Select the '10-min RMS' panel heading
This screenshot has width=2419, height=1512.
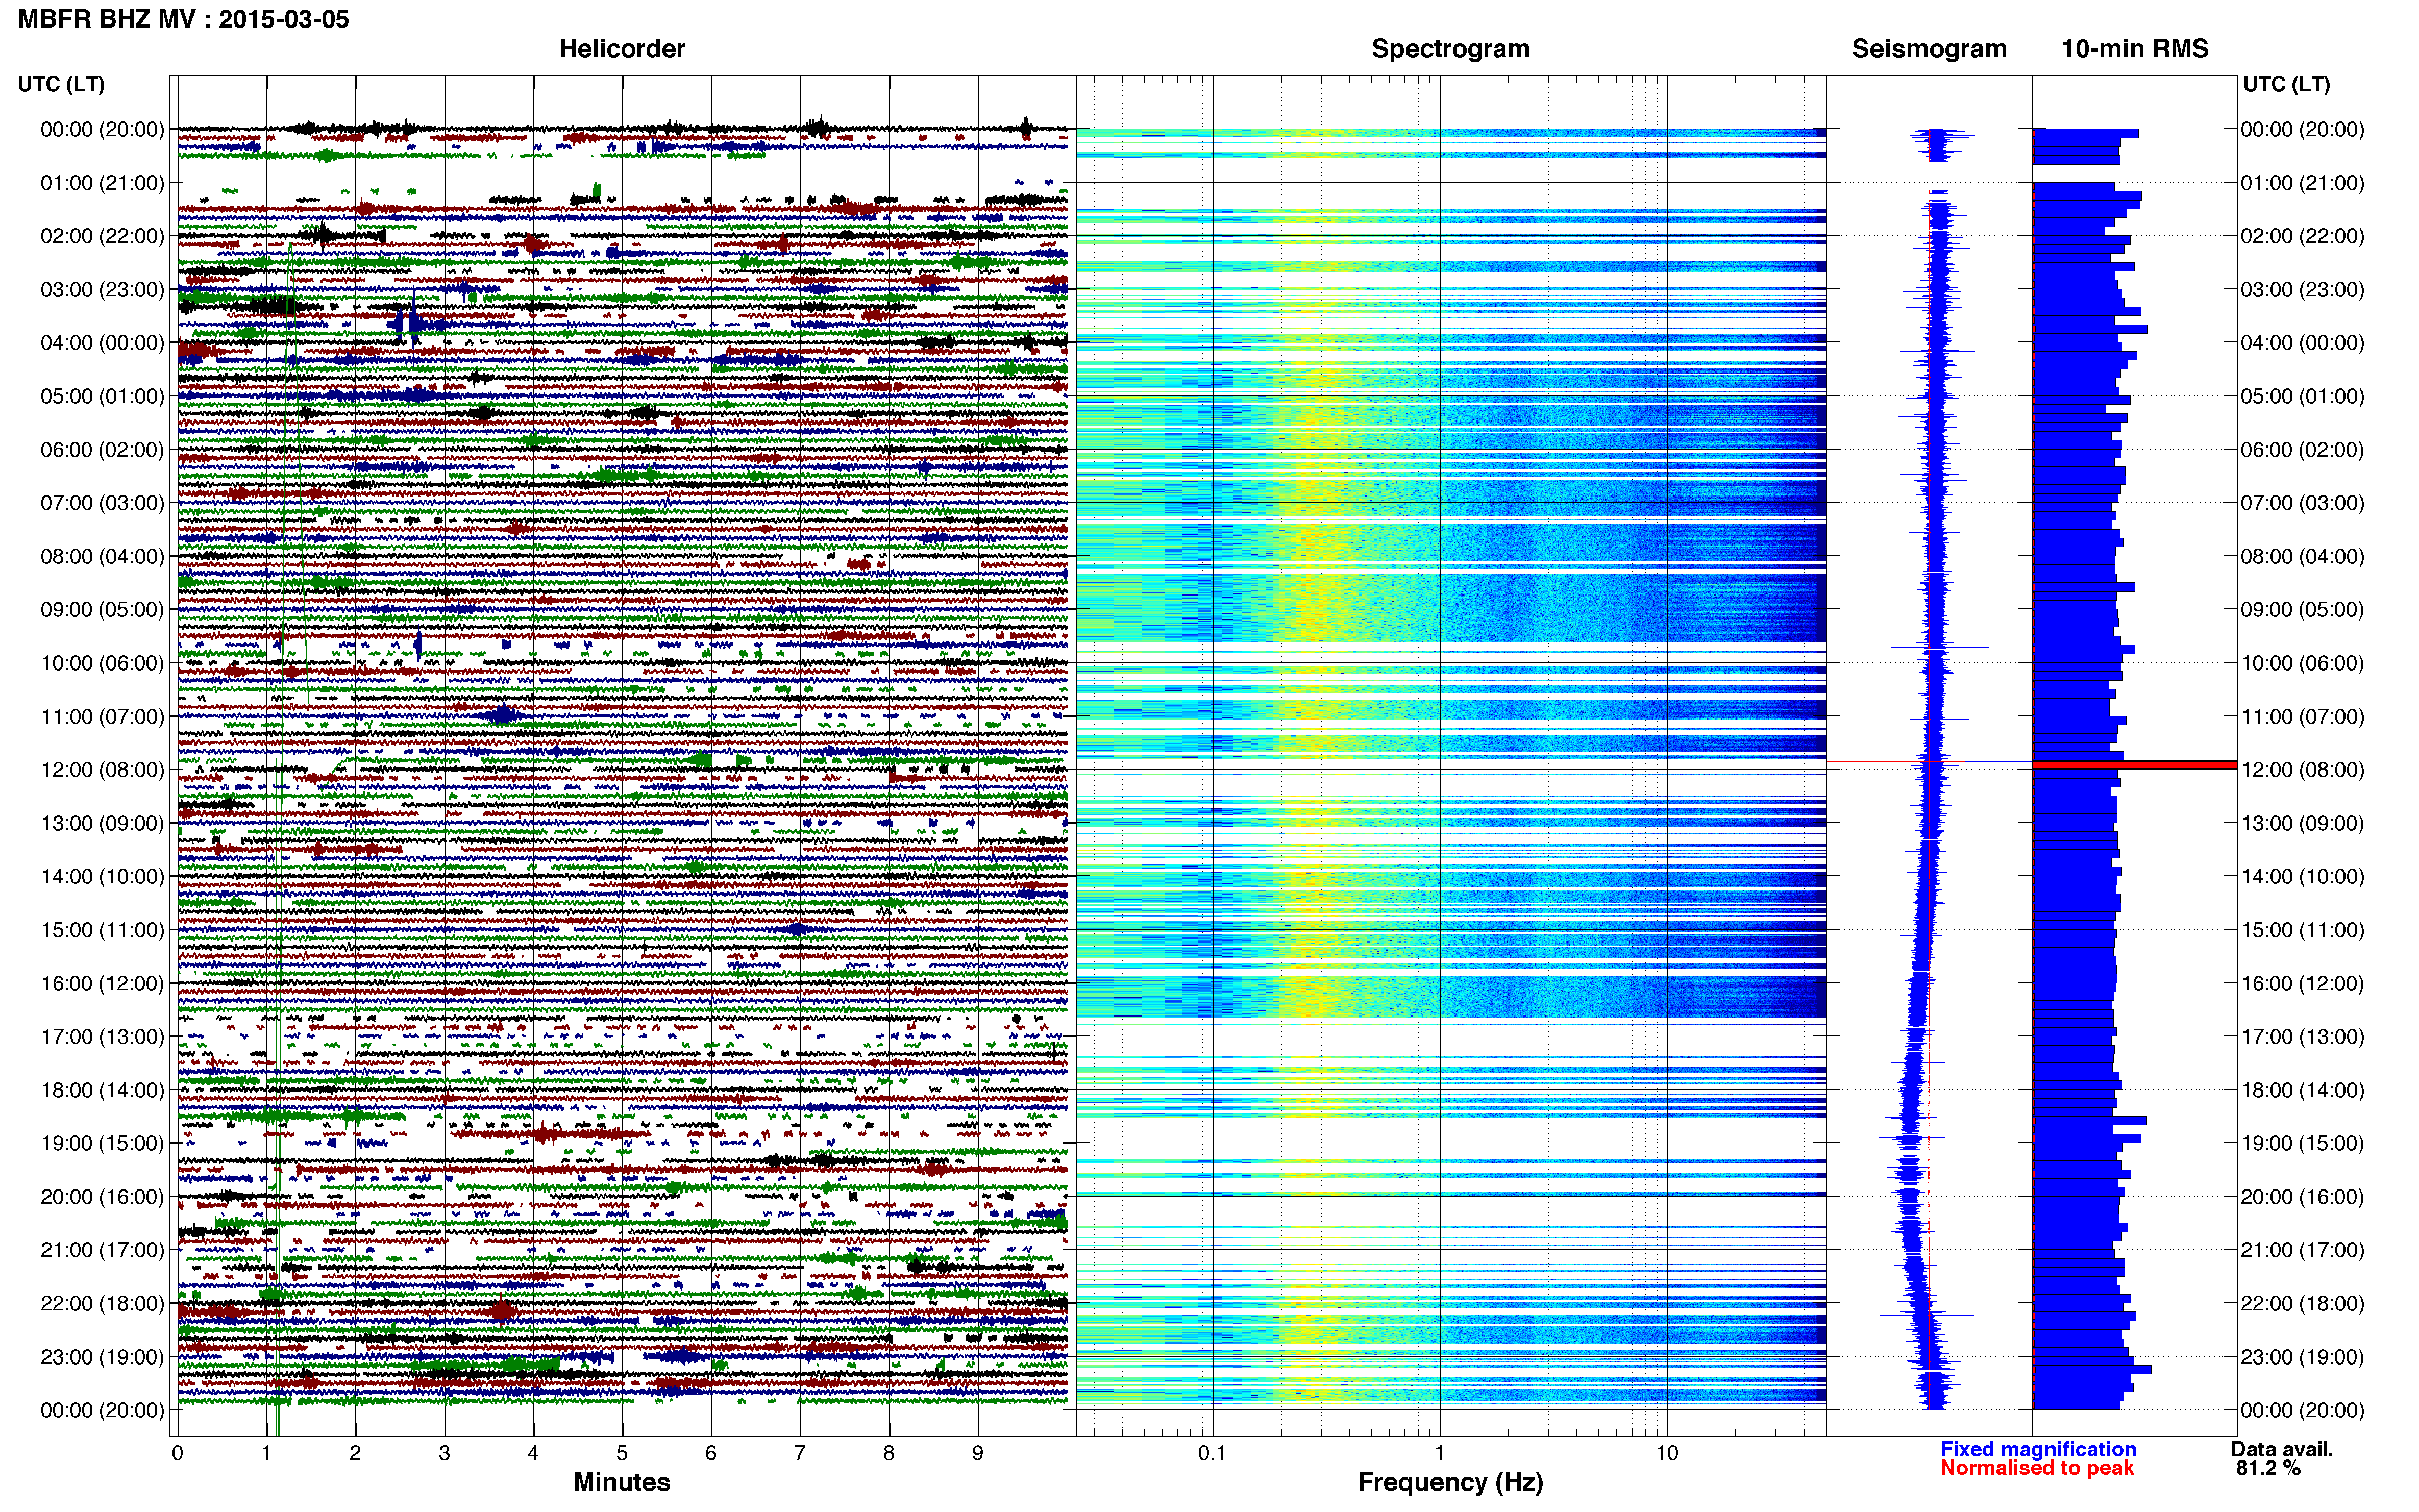pyautogui.click(x=2134, y=49)
